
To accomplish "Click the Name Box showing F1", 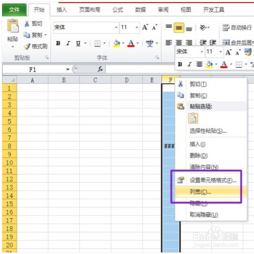I will click(33, 69).
